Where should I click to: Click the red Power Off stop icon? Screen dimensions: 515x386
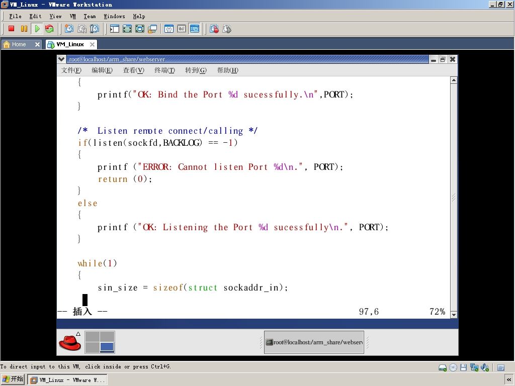click(x=11, y=29)
